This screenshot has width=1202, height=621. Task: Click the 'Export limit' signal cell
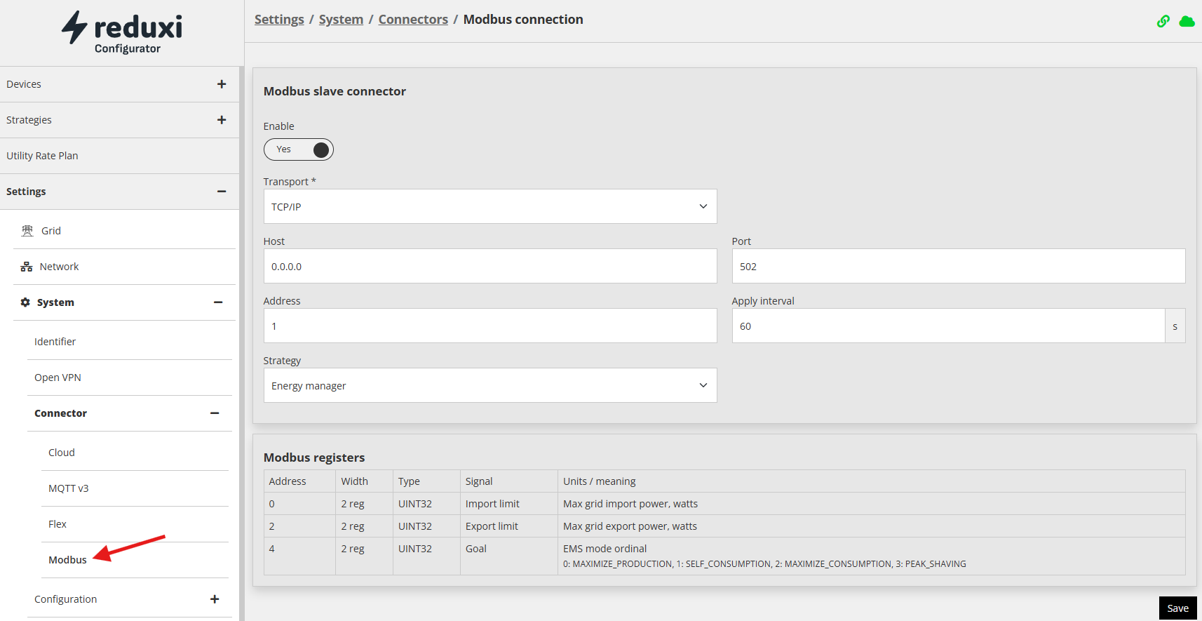coord(508,526)
